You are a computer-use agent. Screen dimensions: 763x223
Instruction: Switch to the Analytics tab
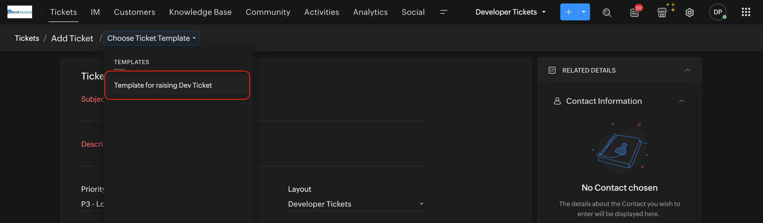(370, 12)
